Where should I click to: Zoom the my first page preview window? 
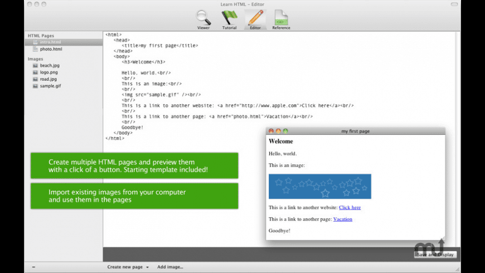tap(285, 131)
